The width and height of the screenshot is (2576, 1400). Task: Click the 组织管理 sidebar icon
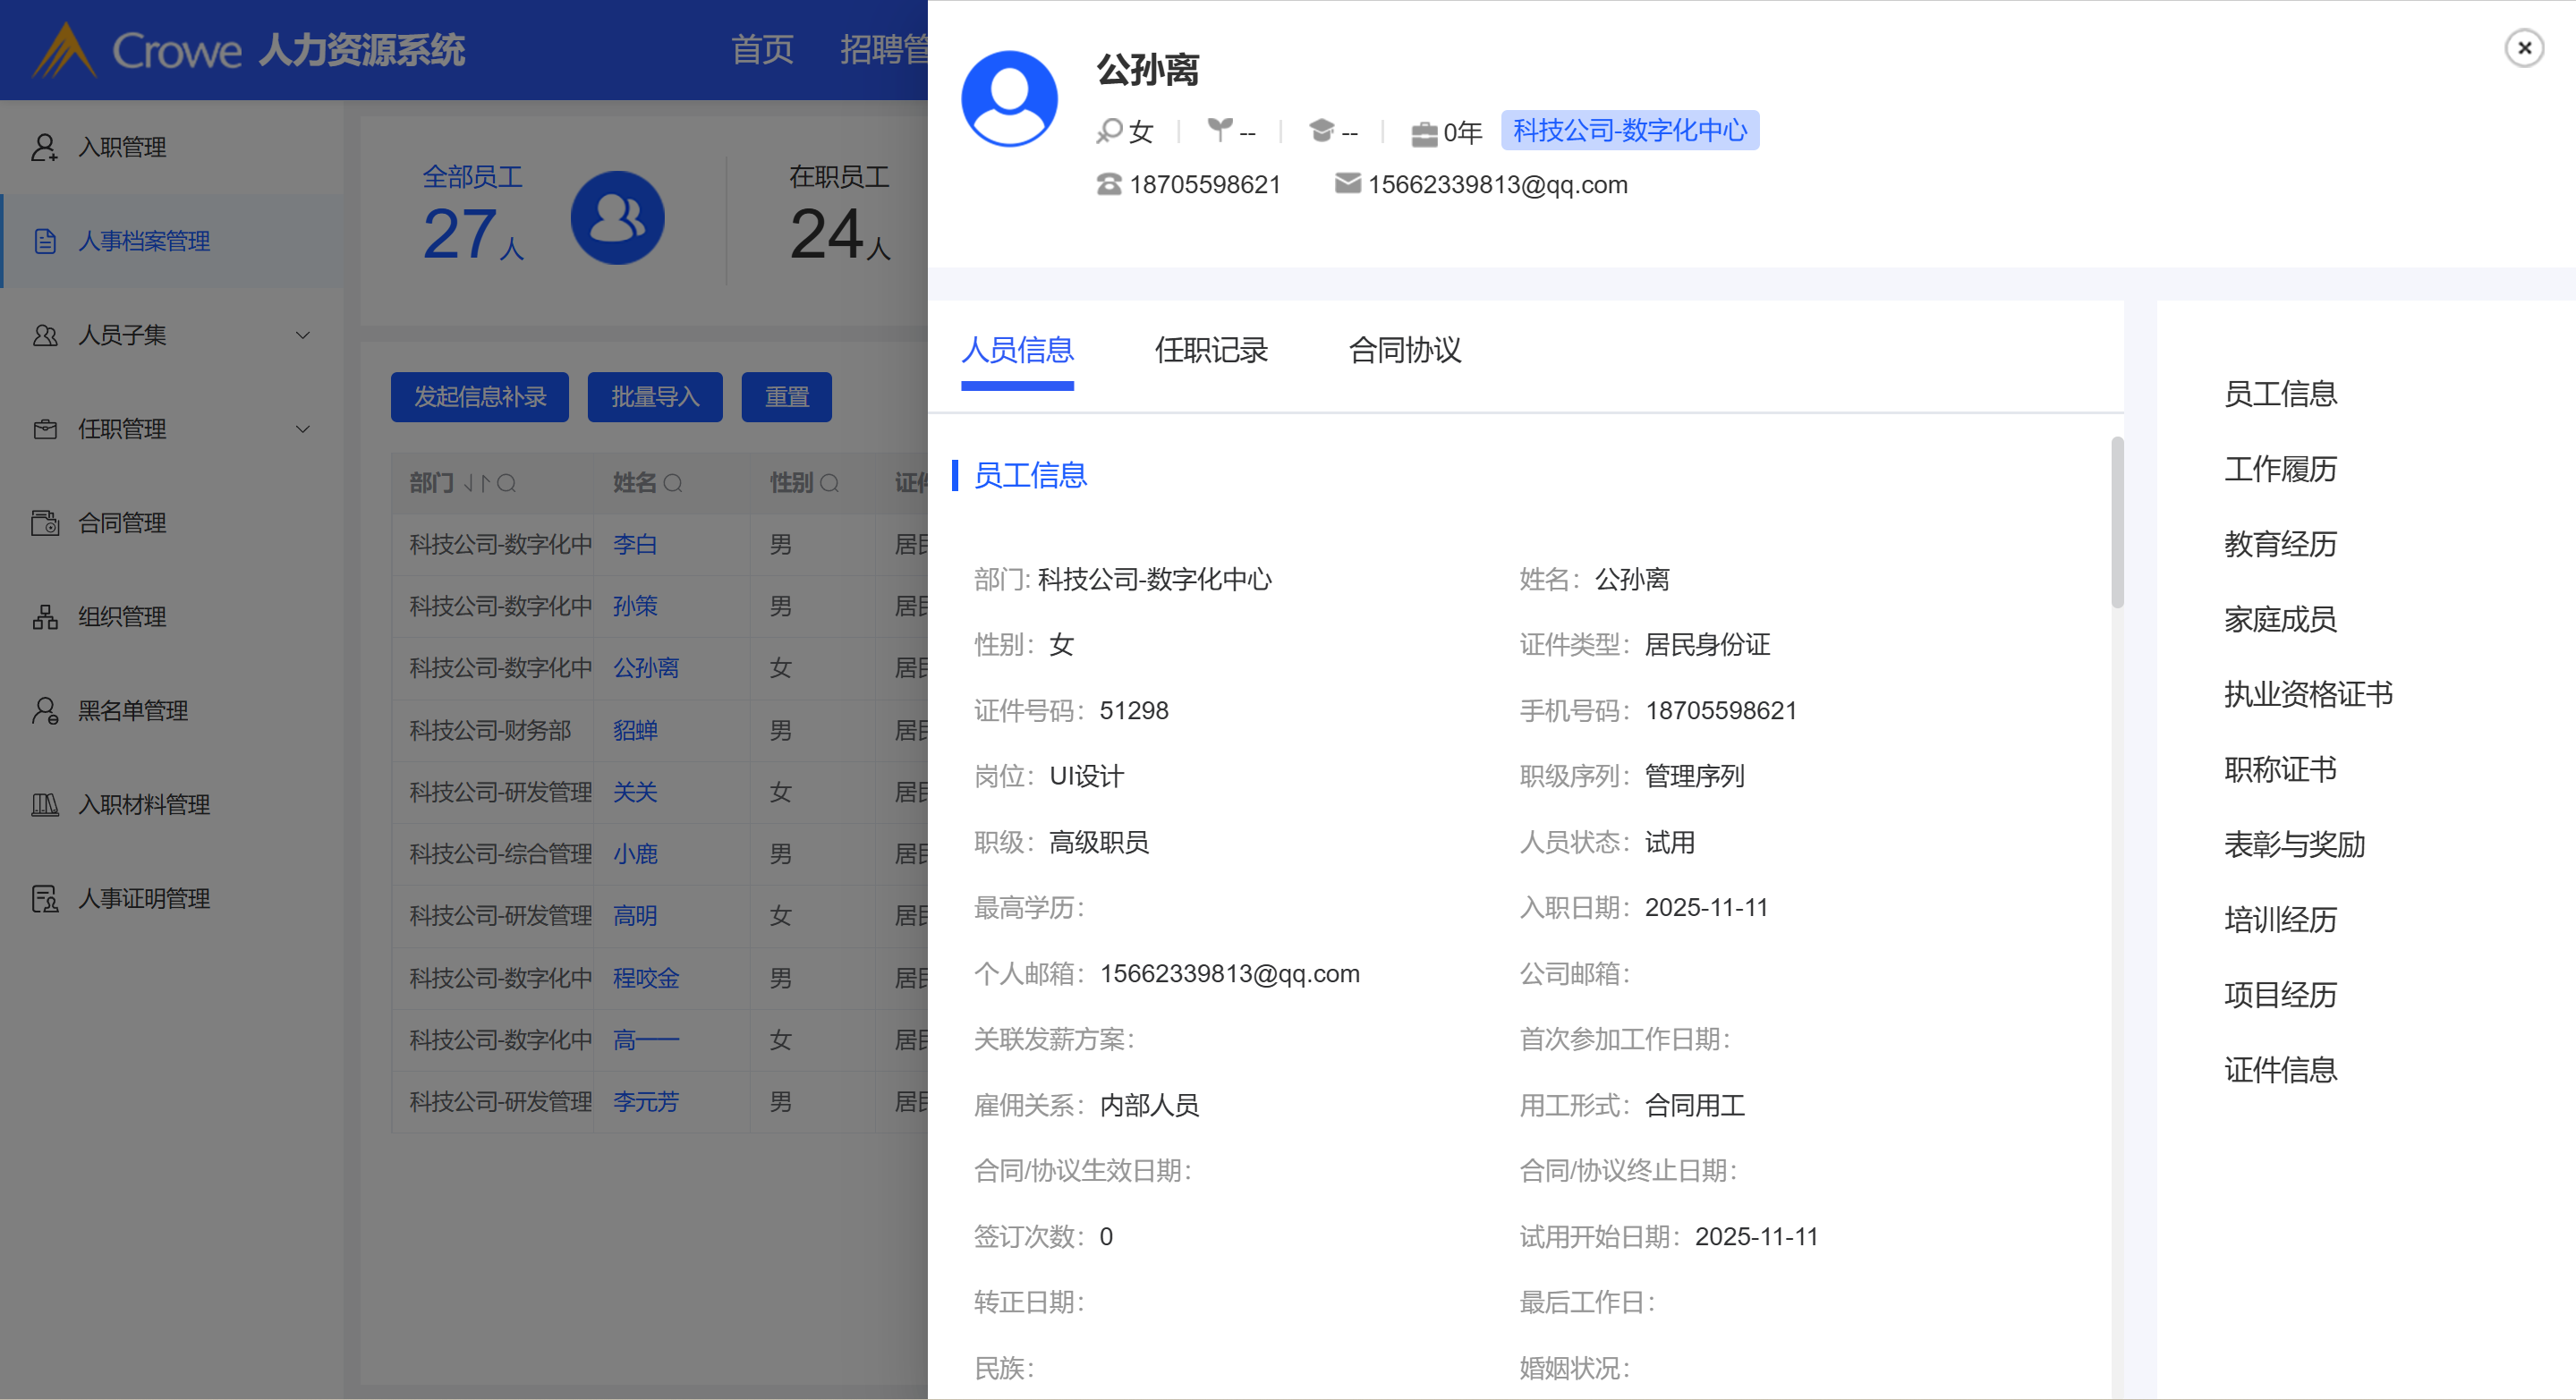click(44, 617)
